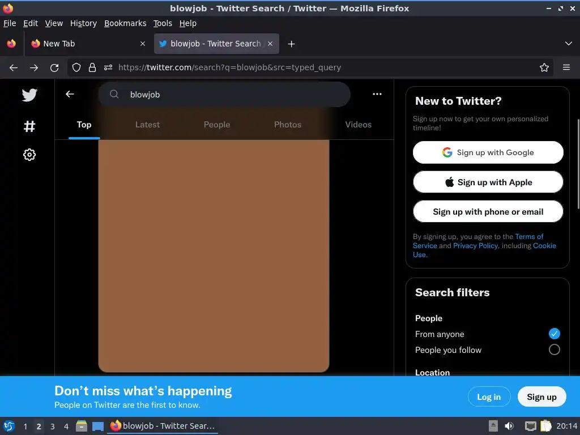Image resolution: width=580 pixels, height=435 pixels.
Task: Click the removable media tray icon
Action: pyautogui.click(x=493, y=426)
